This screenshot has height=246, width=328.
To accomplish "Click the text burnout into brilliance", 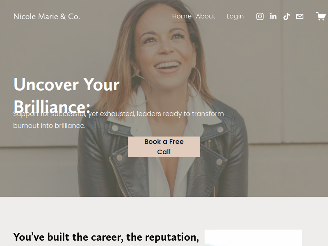I will pos(49,125).
